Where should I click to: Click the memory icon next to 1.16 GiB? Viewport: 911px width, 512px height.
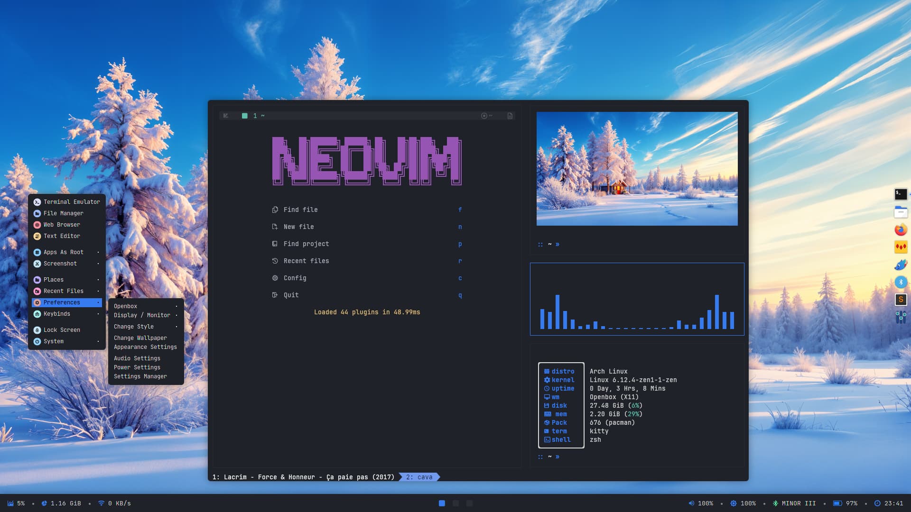(44, 503)
